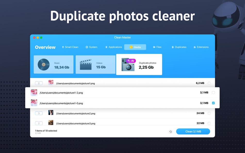Select path /Users/users/documents/picture1-0.png

coord(61,103)
